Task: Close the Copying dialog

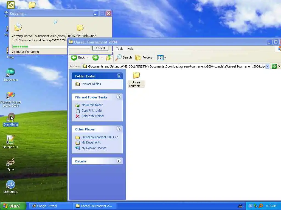Action: pyautogui.click(x=108, y=13)
